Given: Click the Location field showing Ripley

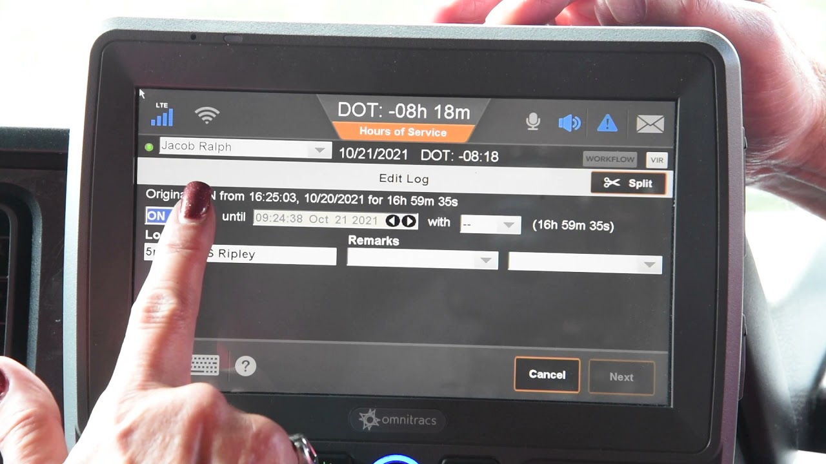Looking at the screenshot, I should pos(240,254).
